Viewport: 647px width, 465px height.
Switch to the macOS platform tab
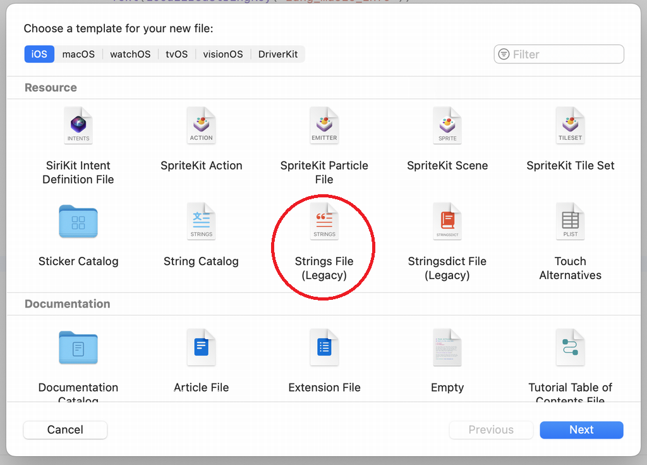click(x=78, y=54)
